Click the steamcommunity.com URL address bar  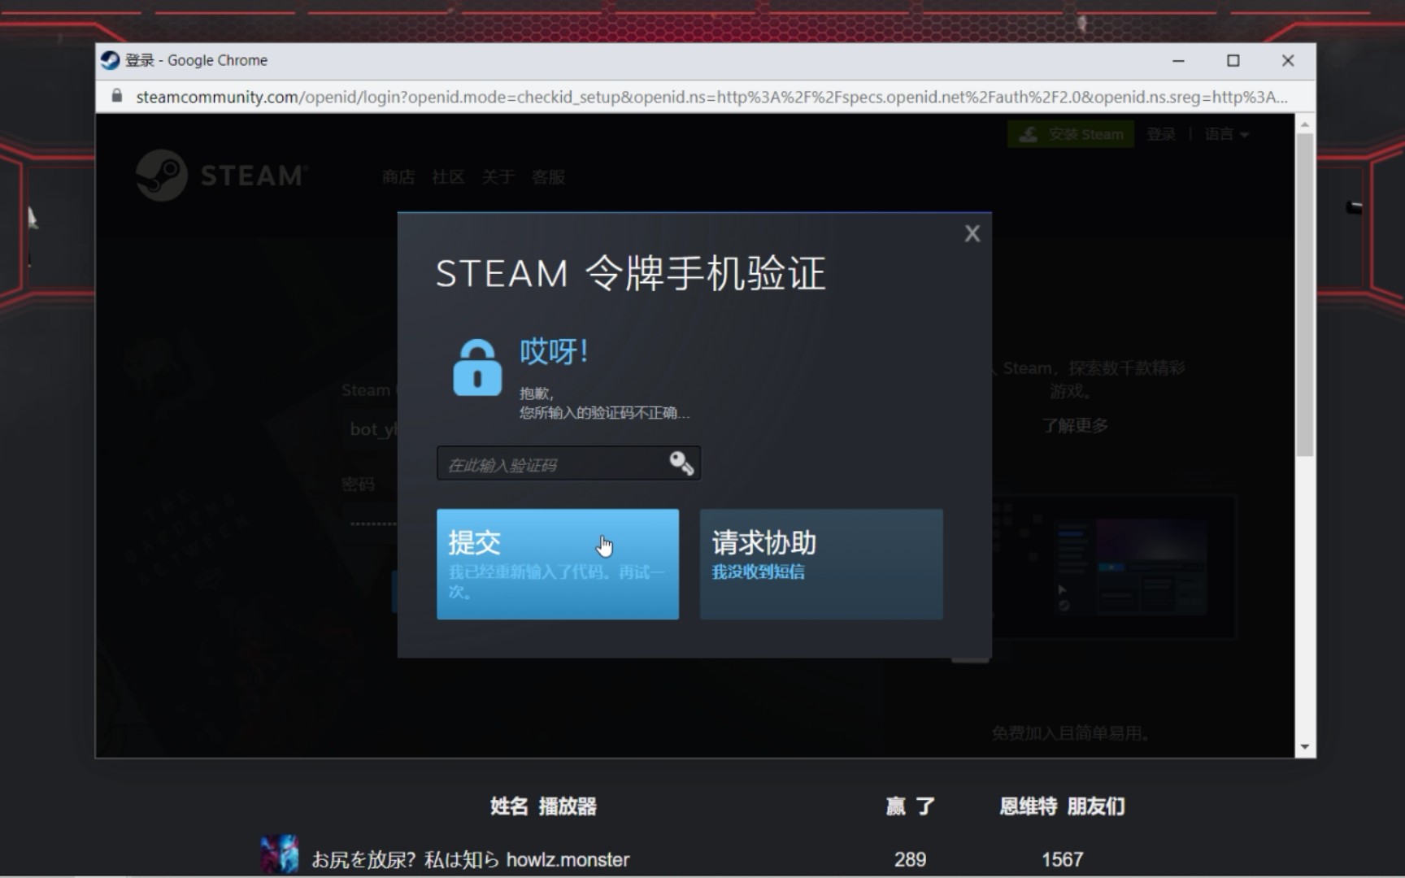(x=711, y=97)
